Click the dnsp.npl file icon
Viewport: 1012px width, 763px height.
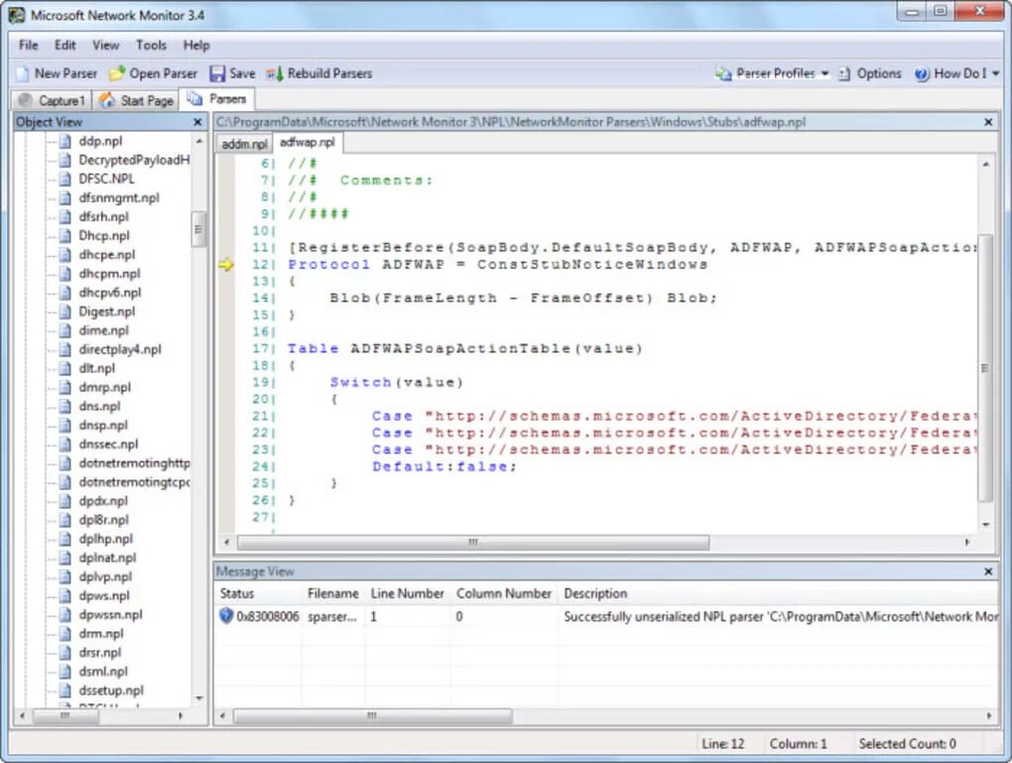[65, 425]
